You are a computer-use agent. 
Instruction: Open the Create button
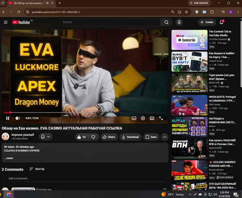click(x=207, y=22)
